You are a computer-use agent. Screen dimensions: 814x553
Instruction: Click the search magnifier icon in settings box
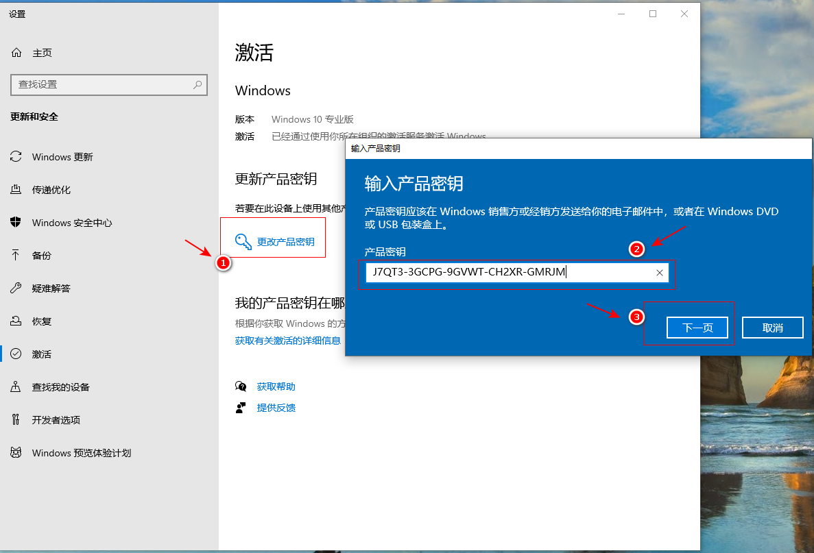197,84
